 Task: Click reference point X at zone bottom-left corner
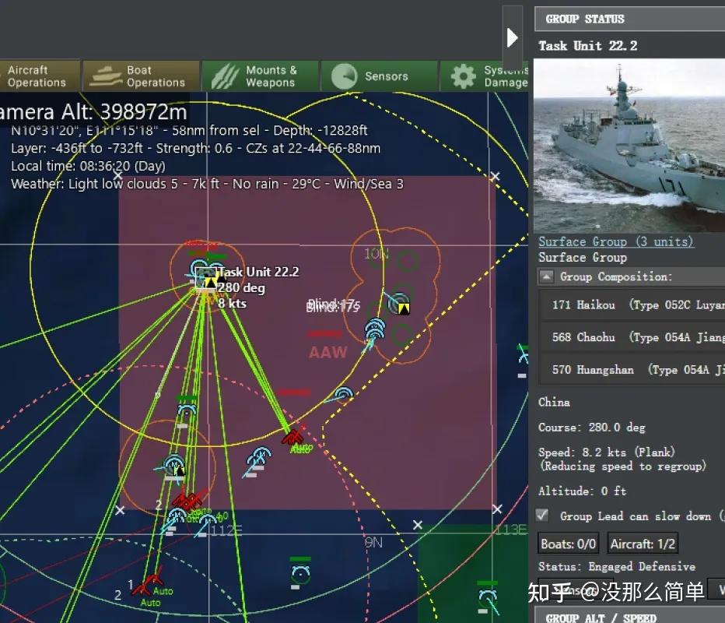tap(120, 510)
